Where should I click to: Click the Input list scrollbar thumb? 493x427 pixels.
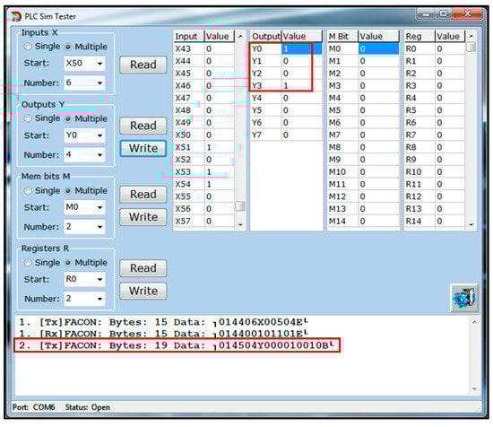240,206
